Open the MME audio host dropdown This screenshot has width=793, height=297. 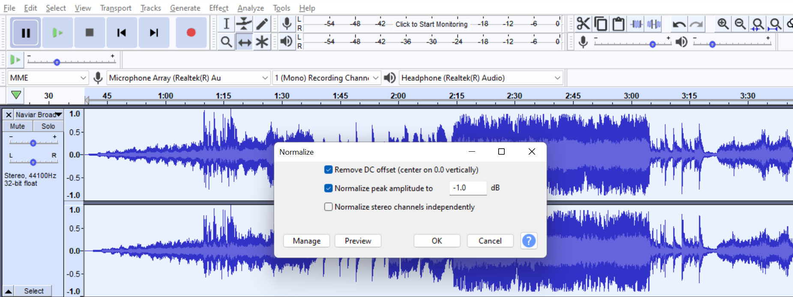48,78
